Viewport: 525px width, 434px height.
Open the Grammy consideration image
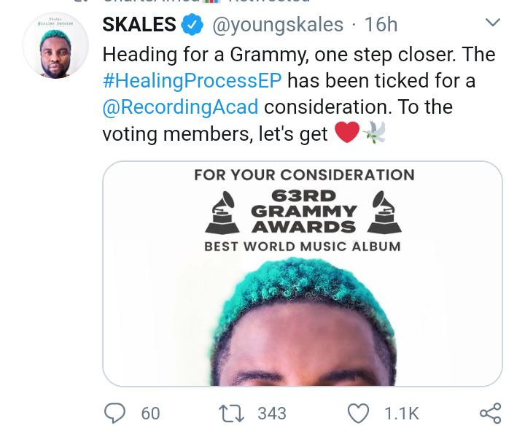303,274
